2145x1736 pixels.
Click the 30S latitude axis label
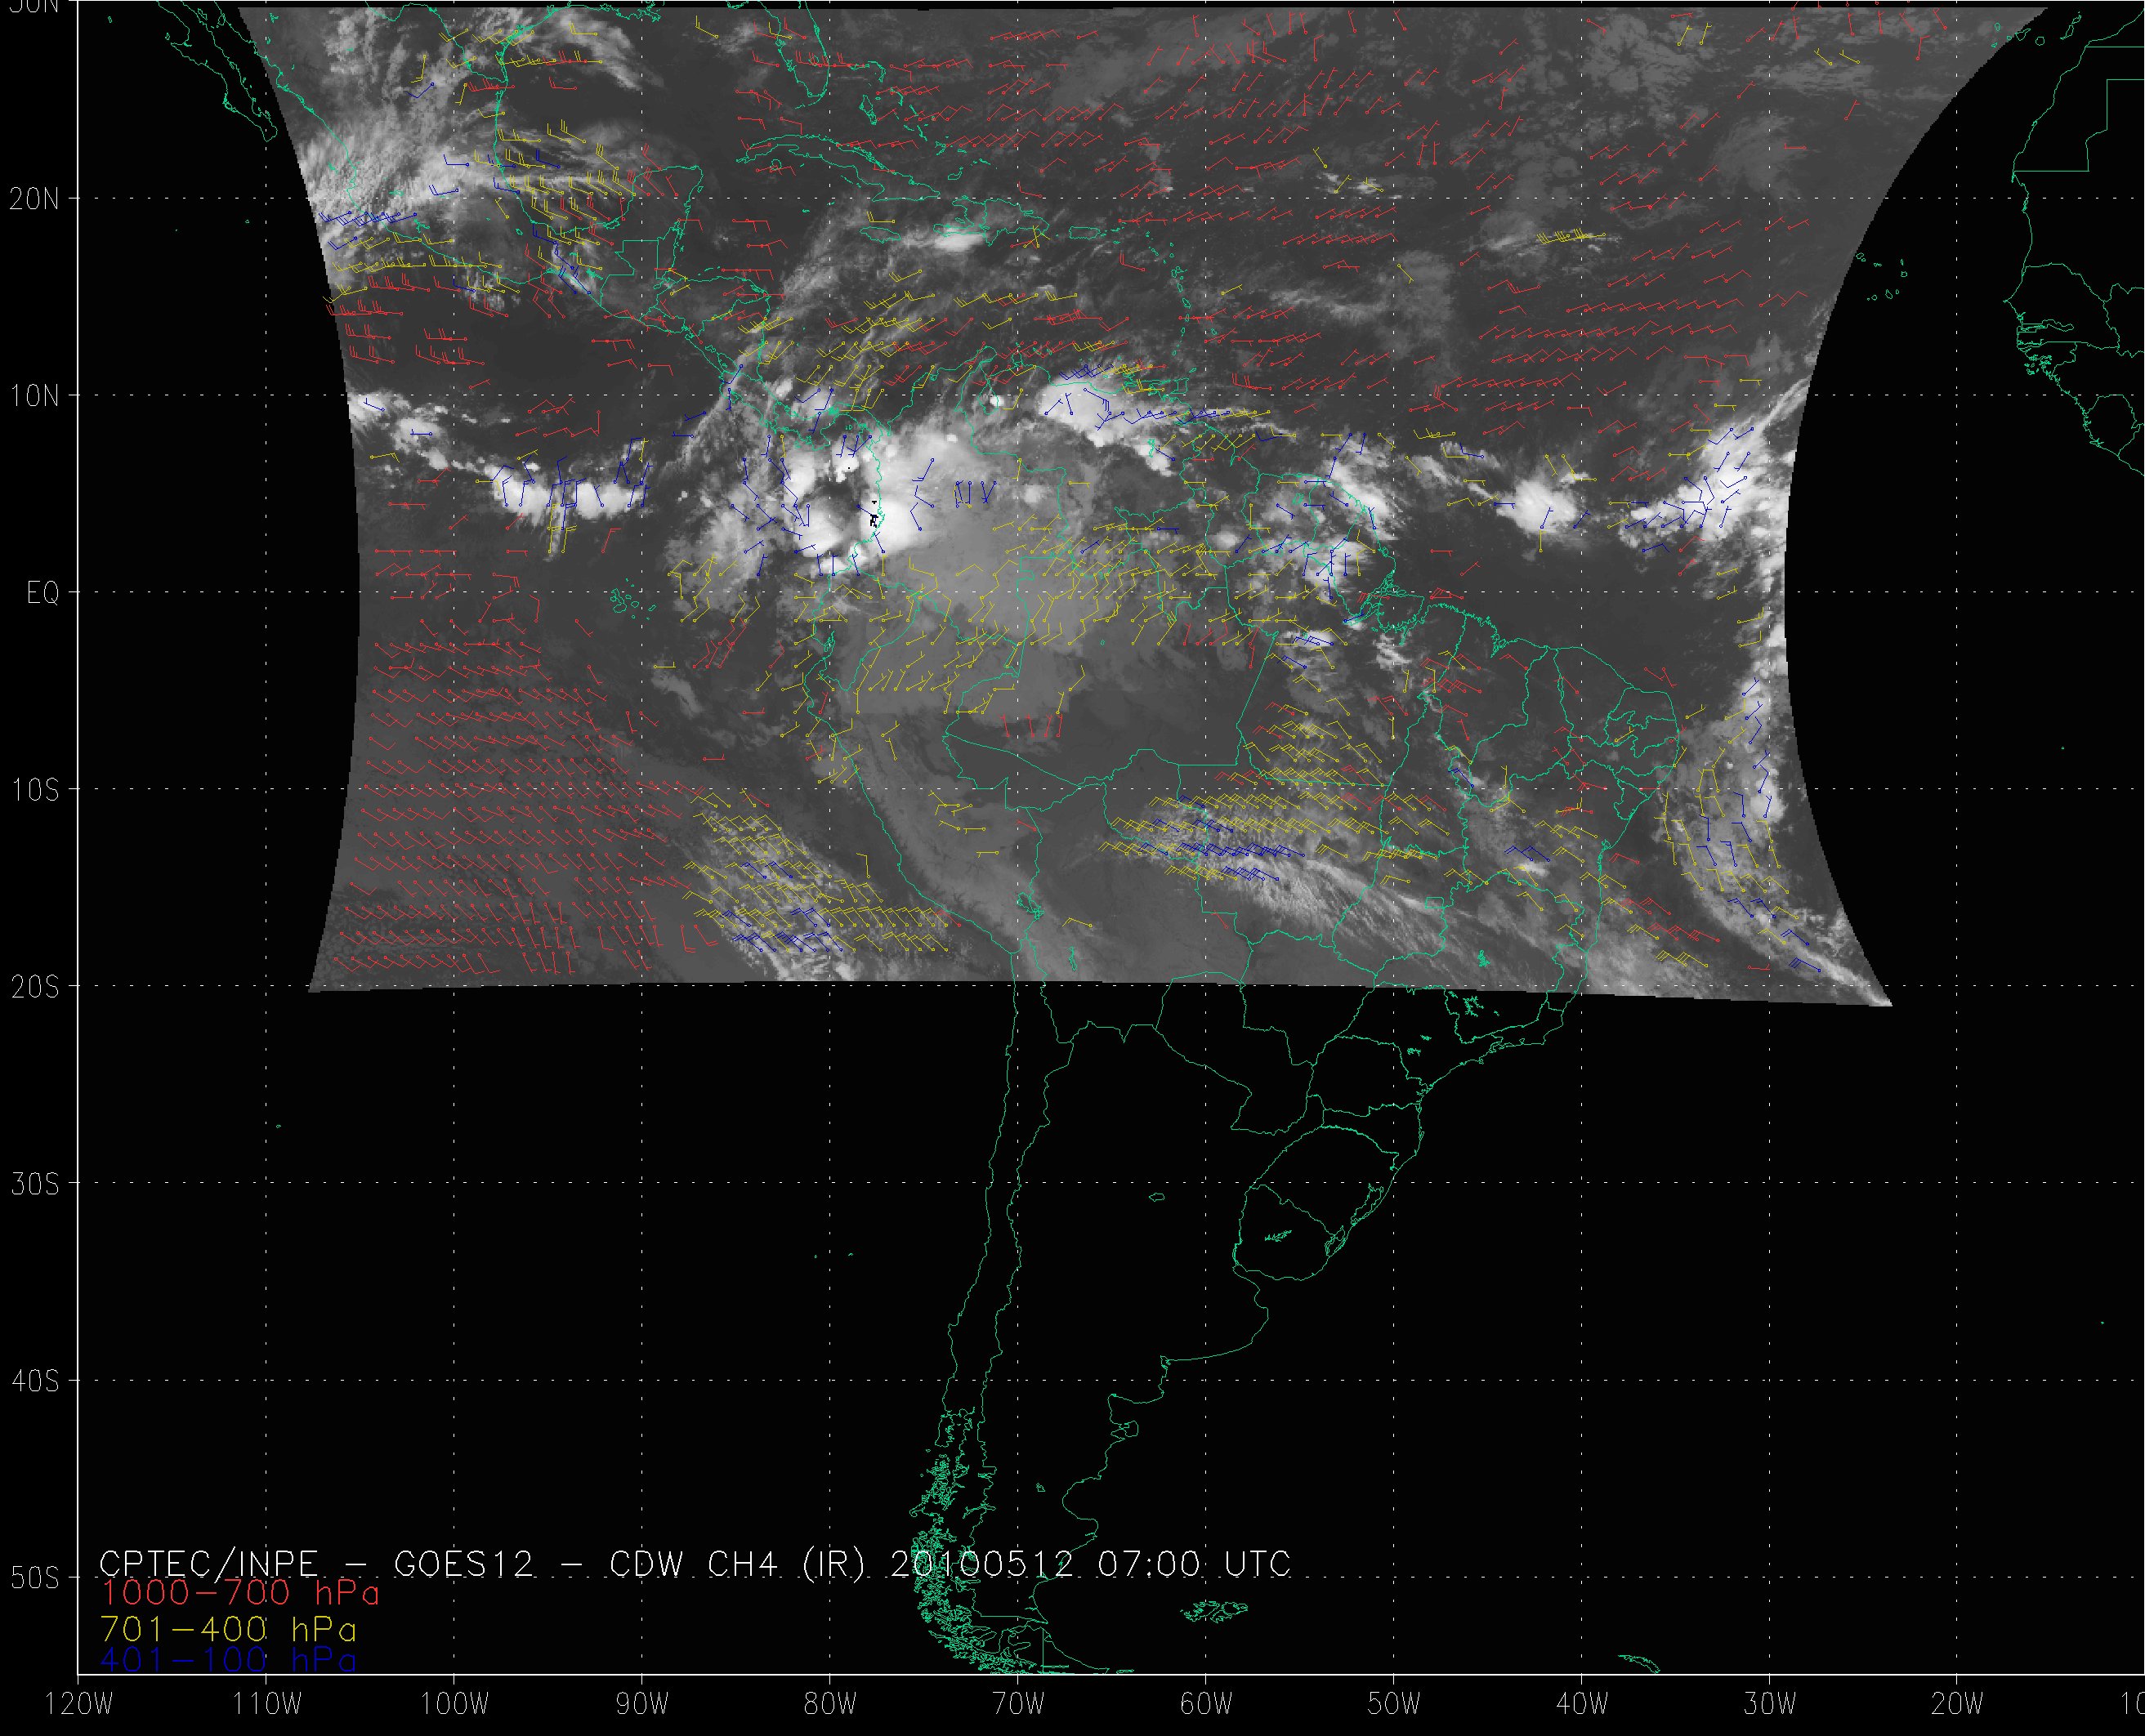[x=36, y=1184]
